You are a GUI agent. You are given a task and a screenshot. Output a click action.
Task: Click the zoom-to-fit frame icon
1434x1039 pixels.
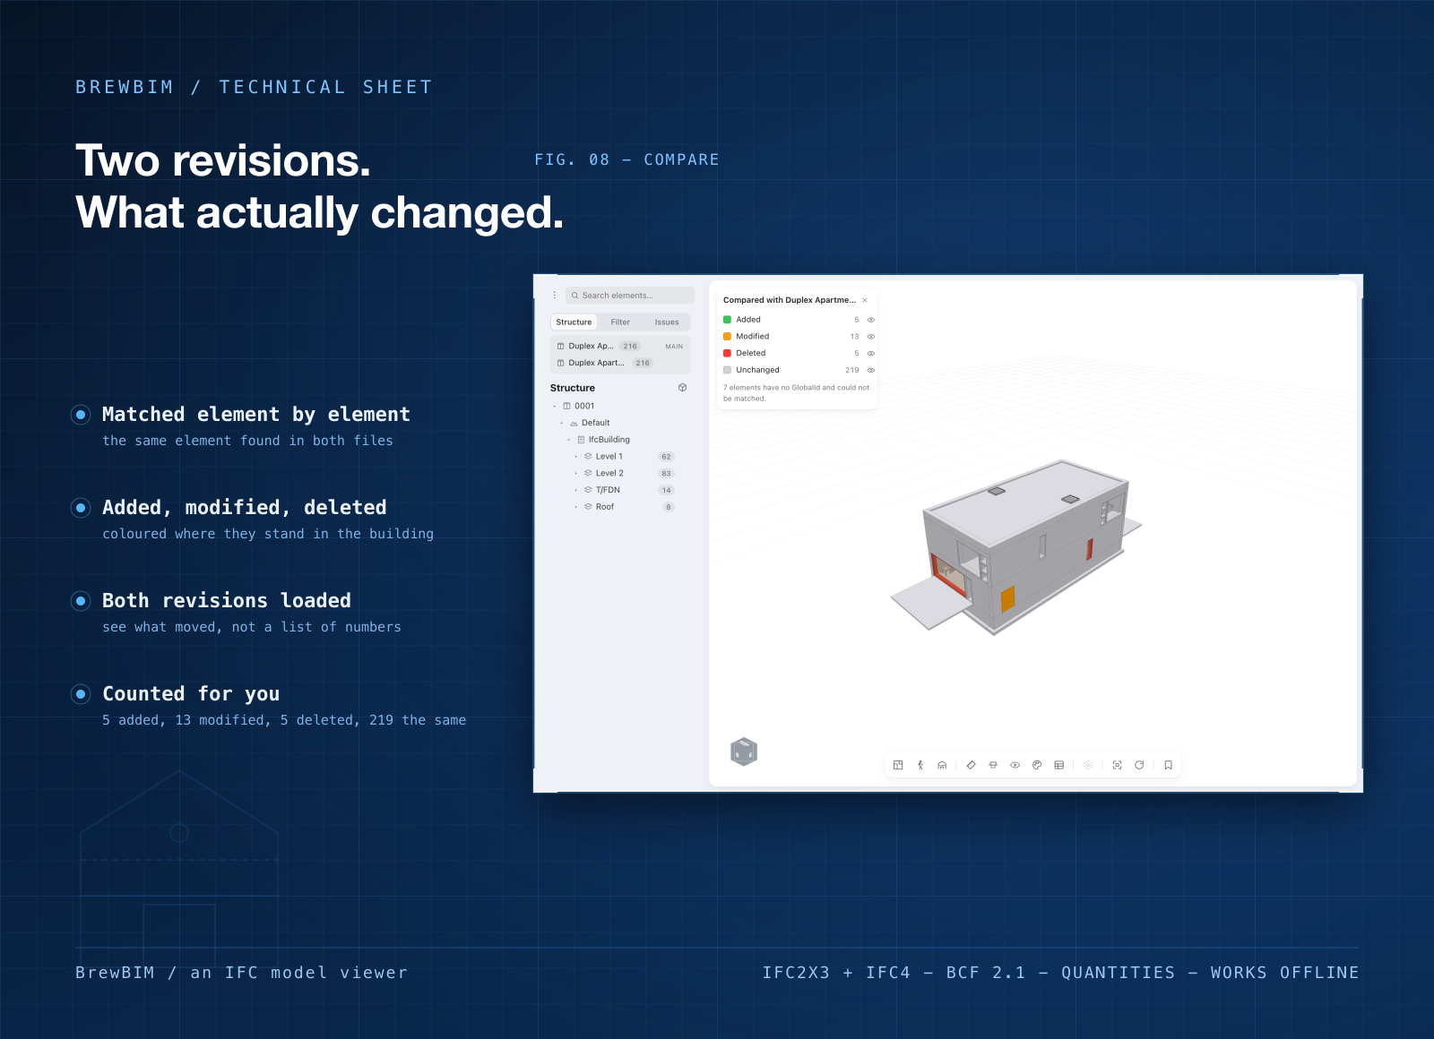coord(1117,765)
